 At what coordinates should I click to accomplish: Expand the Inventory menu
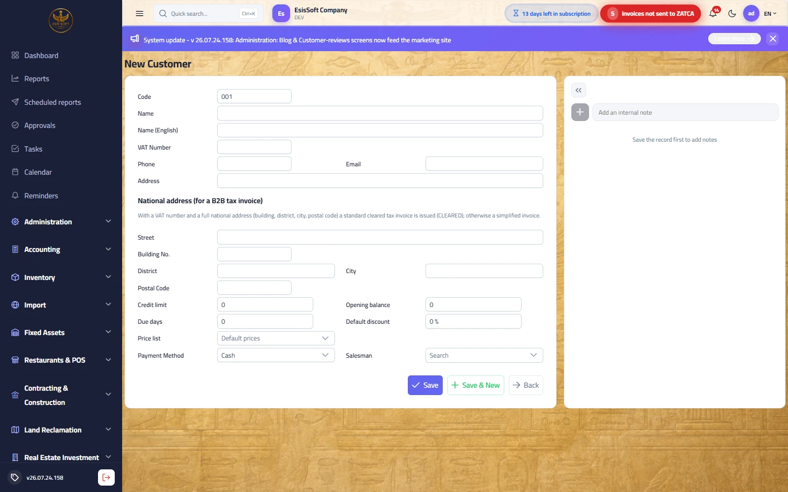coord(61,277)
